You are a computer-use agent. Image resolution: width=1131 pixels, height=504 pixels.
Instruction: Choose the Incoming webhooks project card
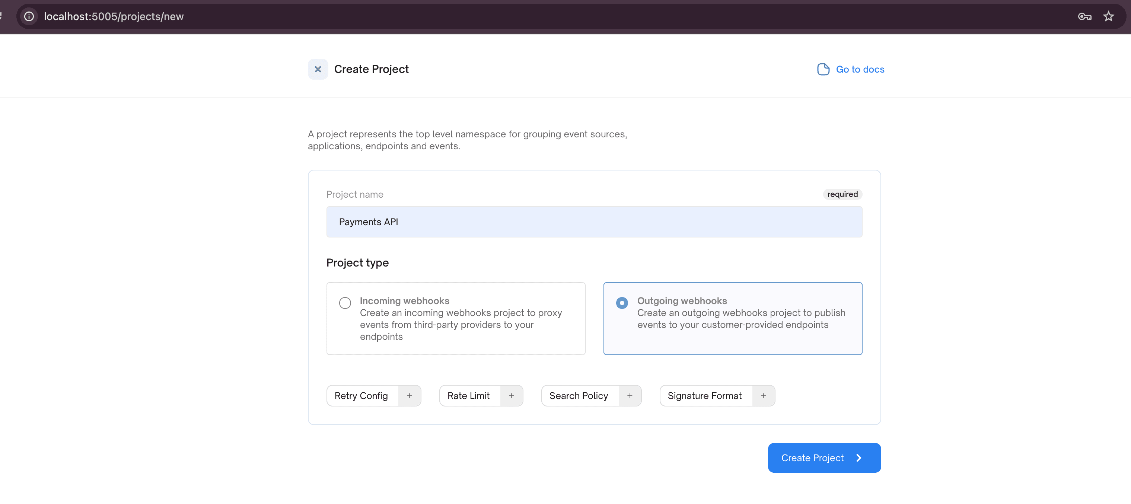click(x=456, y=319)
